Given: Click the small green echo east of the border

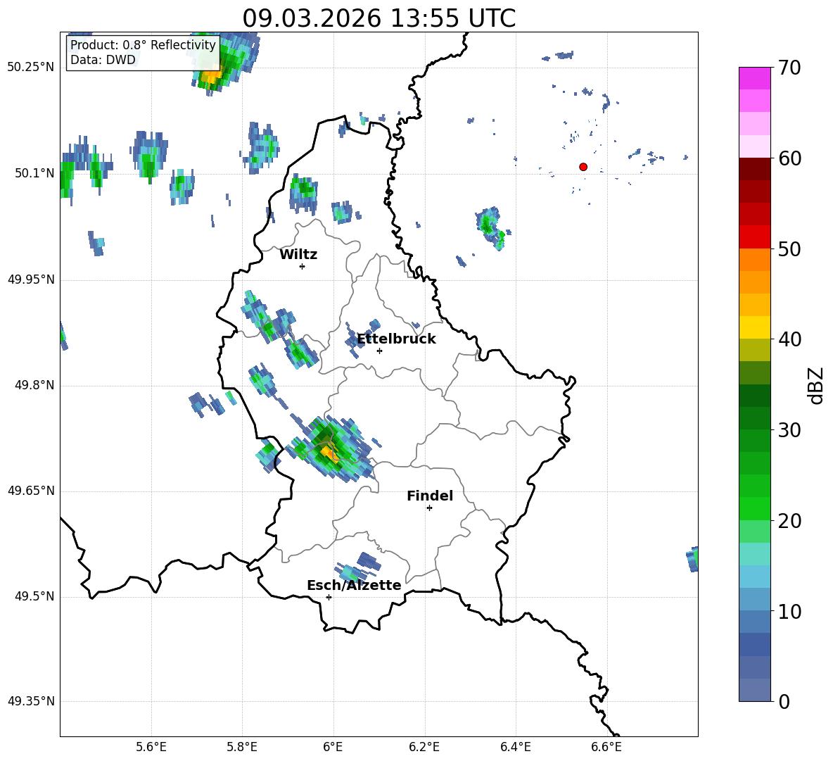Looking at the screenshot, I should coord(488,225).
